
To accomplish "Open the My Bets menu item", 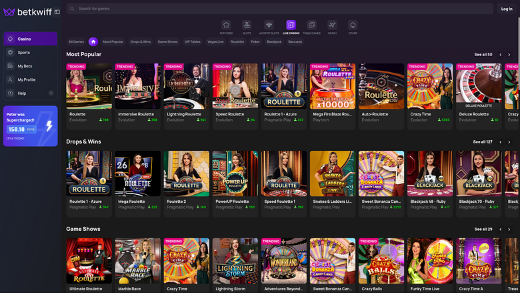I will click(30, 66).
